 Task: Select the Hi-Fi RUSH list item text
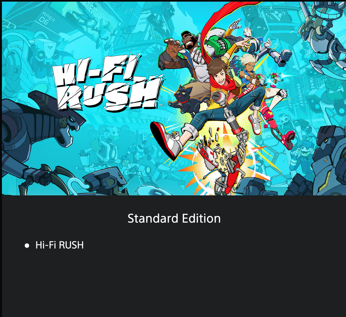coord(59,245)
